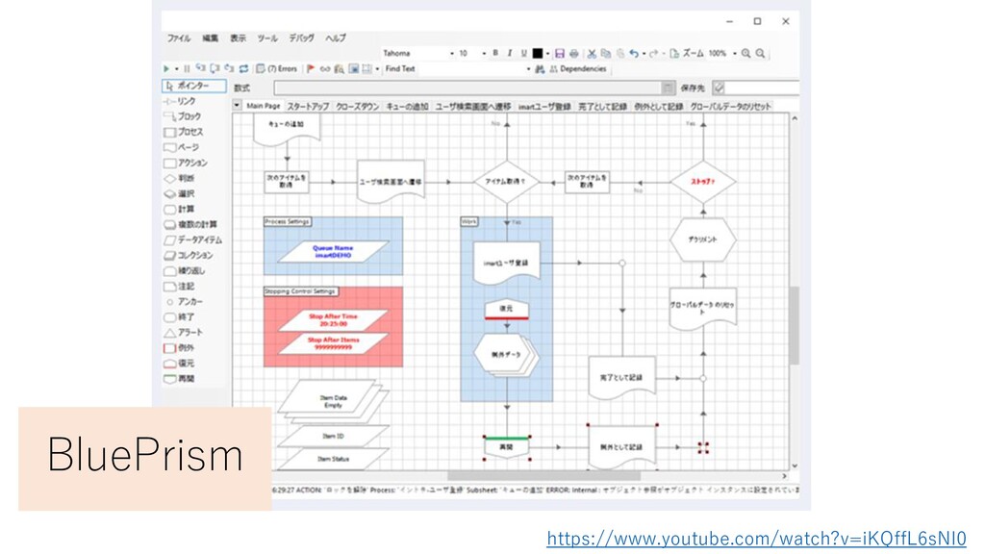Screen dimensions: 985x554
Task: Open the デバッグ menu
Action: coord(301,38)
